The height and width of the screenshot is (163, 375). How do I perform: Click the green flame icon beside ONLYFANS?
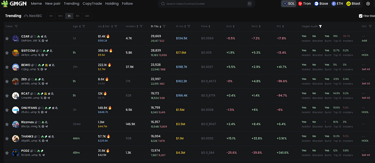[x=46, y=108]
